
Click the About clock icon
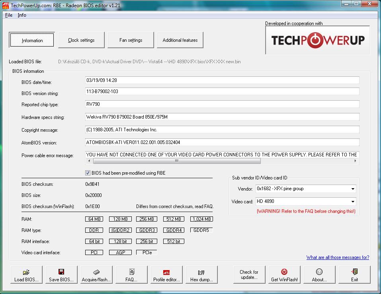(319, 272)
